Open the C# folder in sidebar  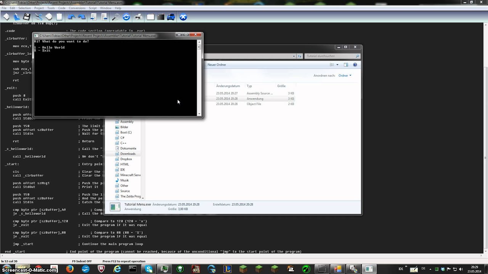[x=122, y=138]
